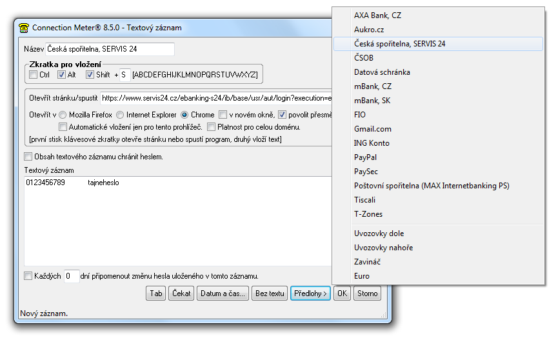This screenshot has height=338, width=556.
Task: Click the Connection Meter telephone title icon
Action: click(24, 28)
